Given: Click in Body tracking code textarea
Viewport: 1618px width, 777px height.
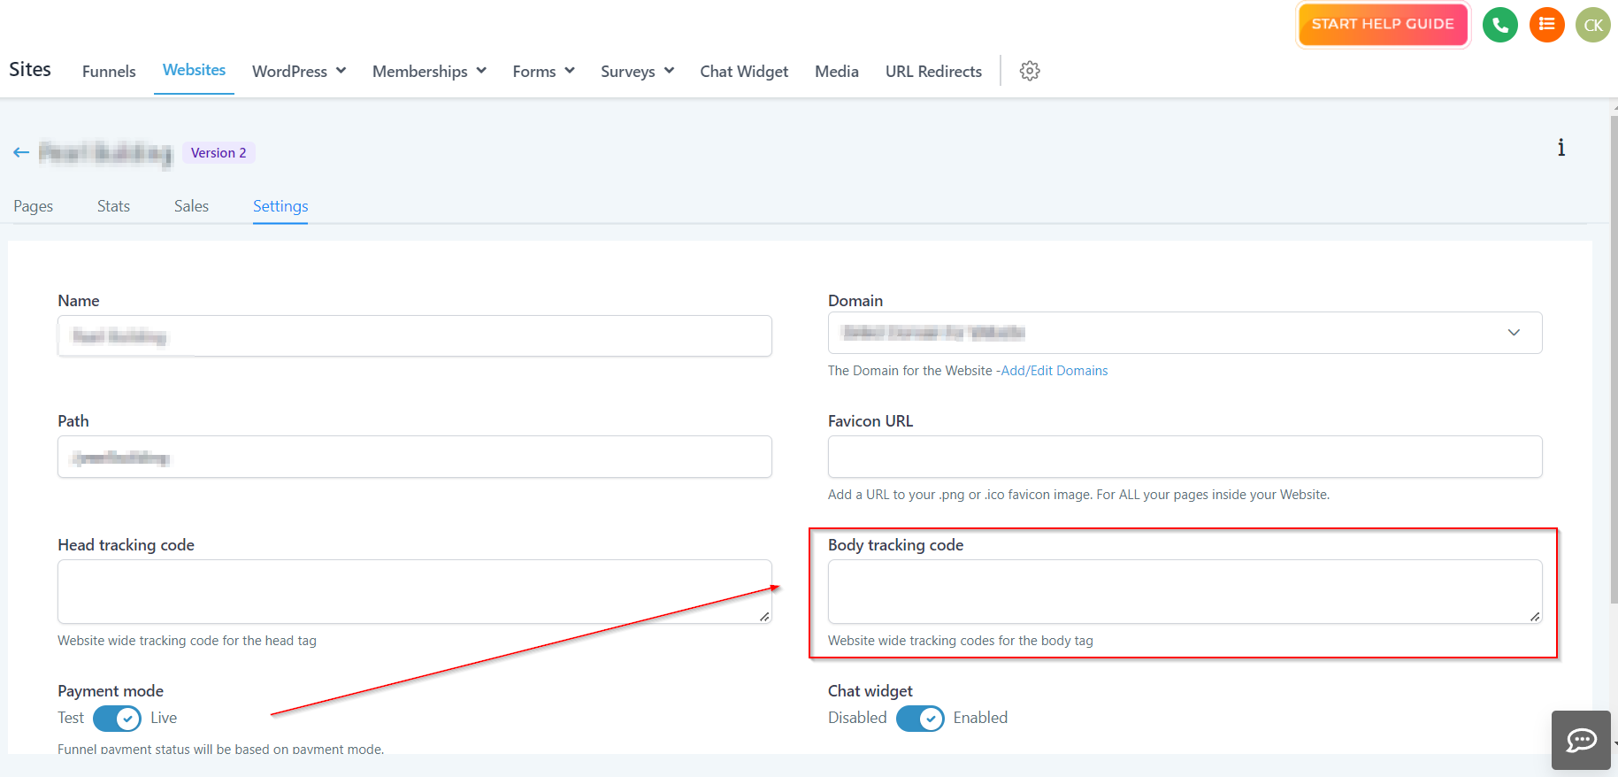Looking at the screenshot, I should (x=1185, y=591).
